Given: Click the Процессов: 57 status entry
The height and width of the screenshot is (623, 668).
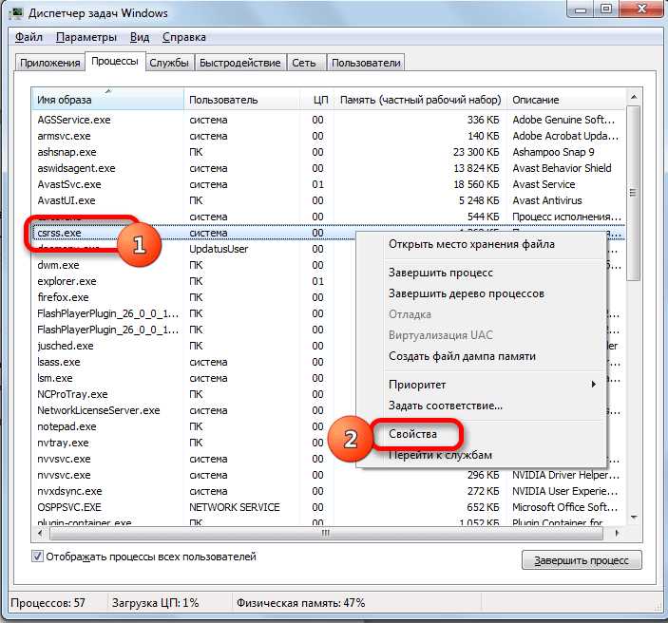Looking at the screenshot, I should tap(48, 603).
